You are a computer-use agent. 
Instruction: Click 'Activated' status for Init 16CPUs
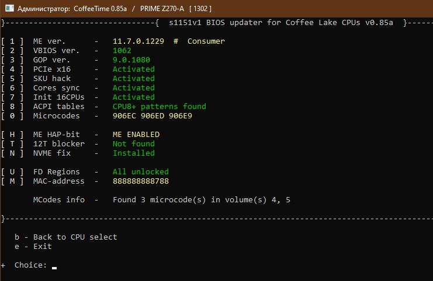(x=134, y=97)
